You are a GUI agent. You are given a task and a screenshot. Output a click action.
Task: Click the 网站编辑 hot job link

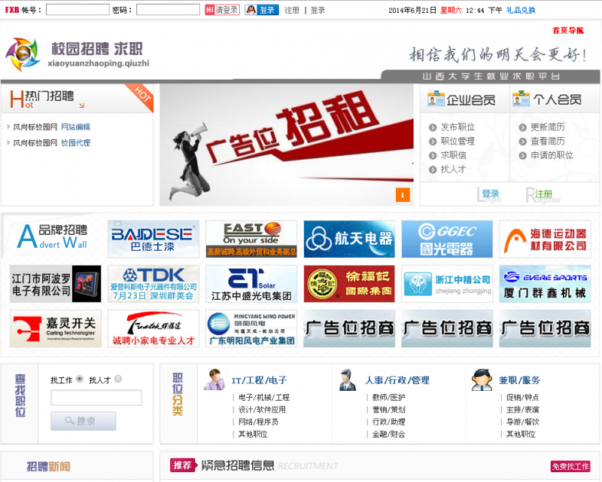(75, 127)
